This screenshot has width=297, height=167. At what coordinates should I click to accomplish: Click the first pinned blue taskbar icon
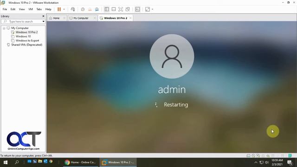pyautogui.click(x=29, y=161)
